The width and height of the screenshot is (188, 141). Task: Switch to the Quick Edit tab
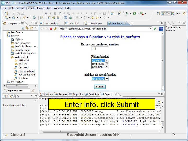(x=92, y=95)
